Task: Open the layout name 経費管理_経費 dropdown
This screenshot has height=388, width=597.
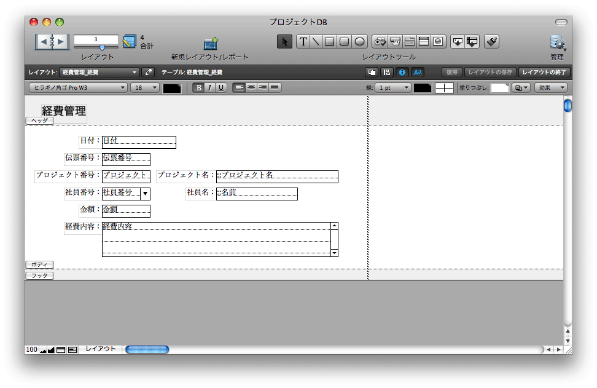Action: coord(99,72)
